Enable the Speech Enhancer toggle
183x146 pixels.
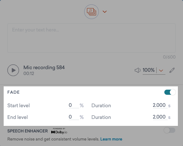click(x=169, y=130)
